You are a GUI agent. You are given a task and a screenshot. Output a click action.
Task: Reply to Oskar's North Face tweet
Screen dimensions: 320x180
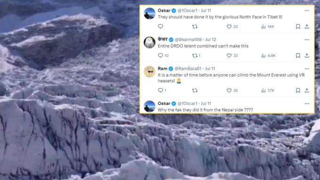[160, 26]
